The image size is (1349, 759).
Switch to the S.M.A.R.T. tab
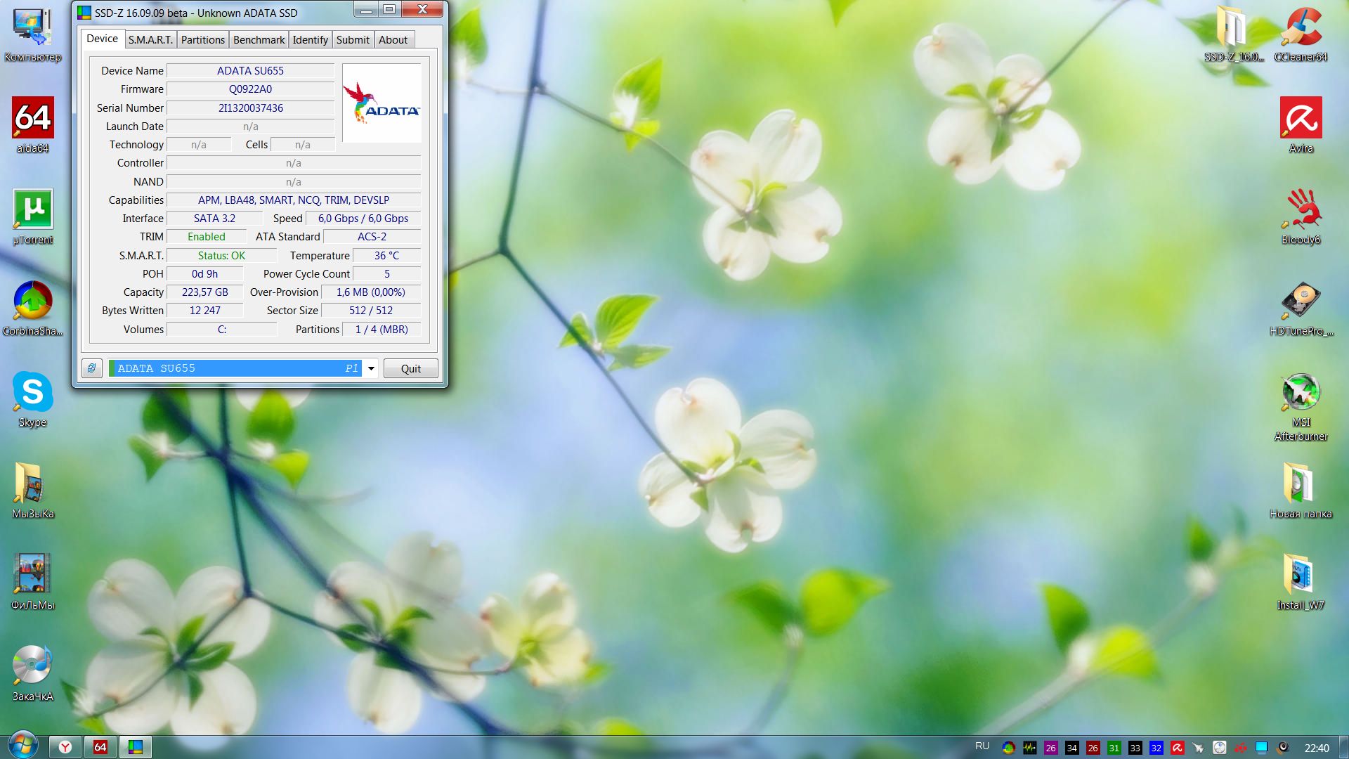pos(150,40)
